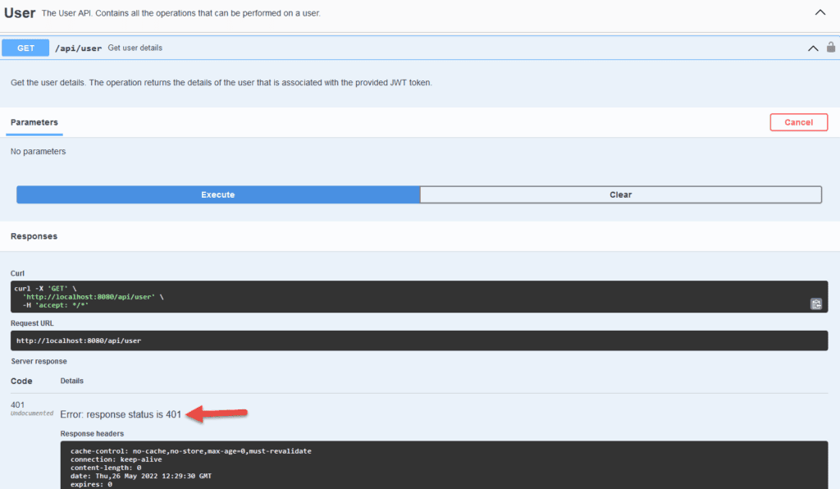840x489 pixels.
Task: Collapse the GET /api/user operation chevron
Action: [x=813, y=48]
